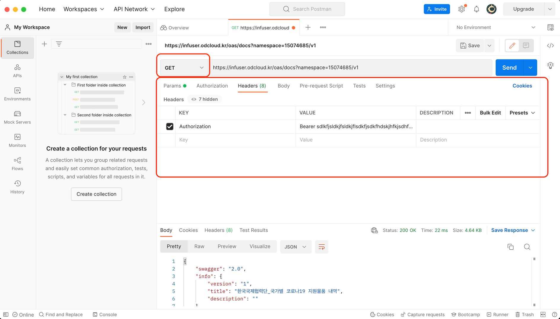Open the comments icon

pos(526,46)
